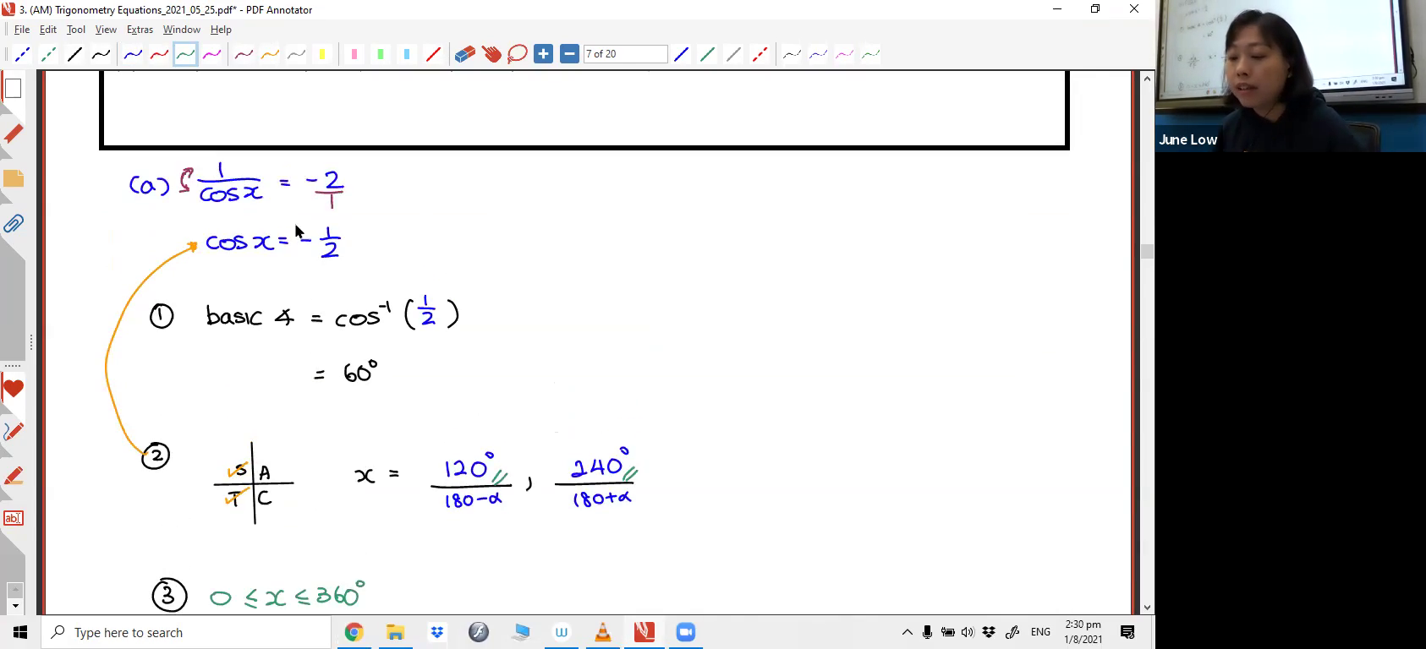Show hidden system tray icons
The image size is (1426, 649).
(908, 632)
